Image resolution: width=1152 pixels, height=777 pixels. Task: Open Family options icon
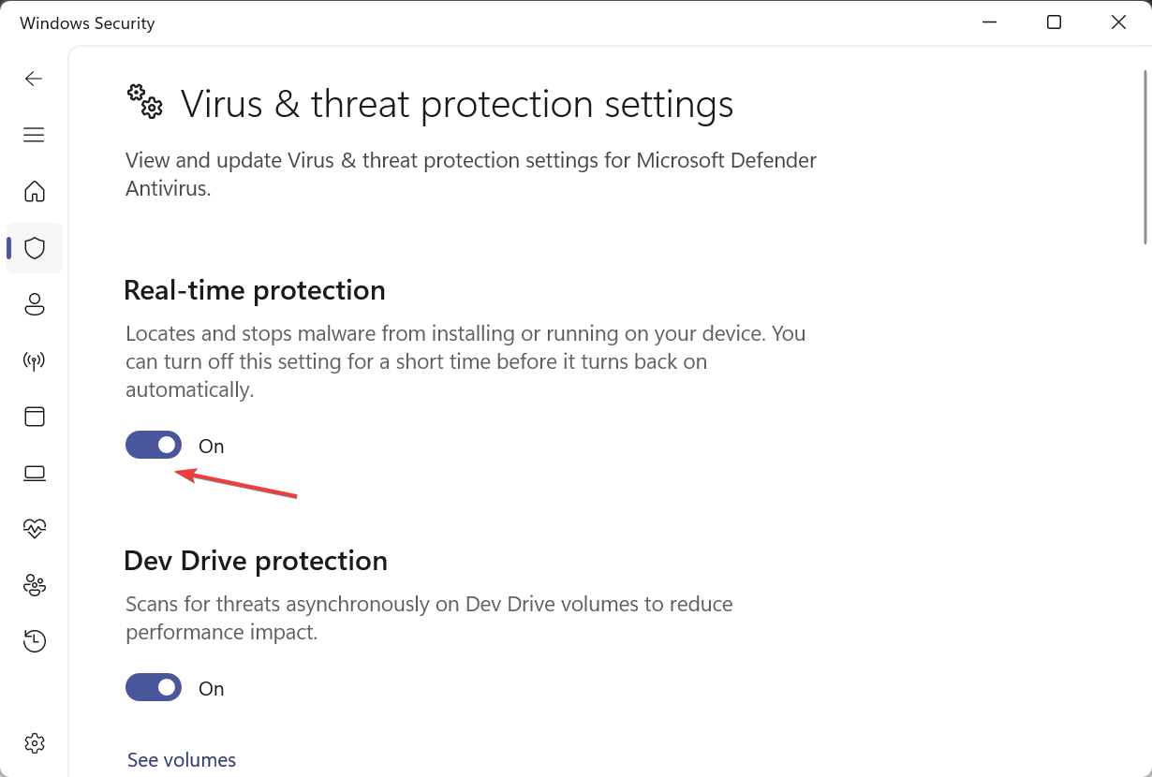coord(35,585)
